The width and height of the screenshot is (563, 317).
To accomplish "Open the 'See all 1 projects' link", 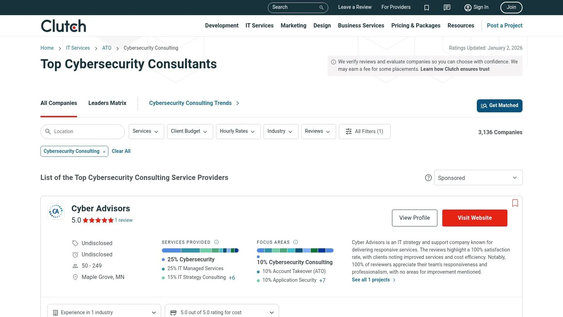I will (x=371, y=280).
